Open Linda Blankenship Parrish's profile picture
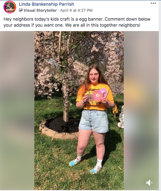 click(10, 7)
